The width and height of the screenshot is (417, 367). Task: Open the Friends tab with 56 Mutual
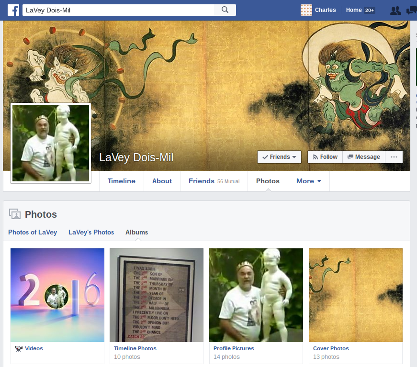click(x=214, y=181)
